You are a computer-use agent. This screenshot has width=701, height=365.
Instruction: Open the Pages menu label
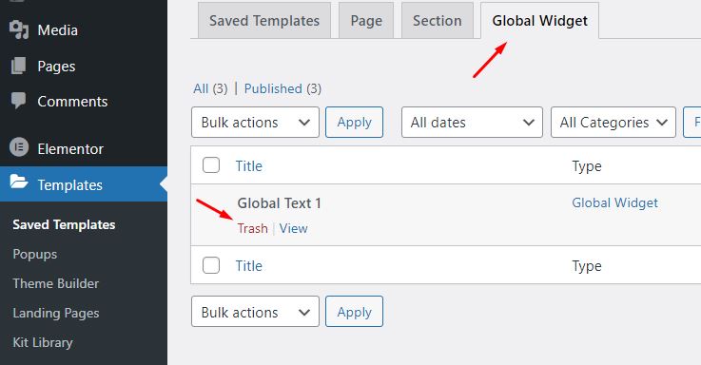(x=56, y=67)
